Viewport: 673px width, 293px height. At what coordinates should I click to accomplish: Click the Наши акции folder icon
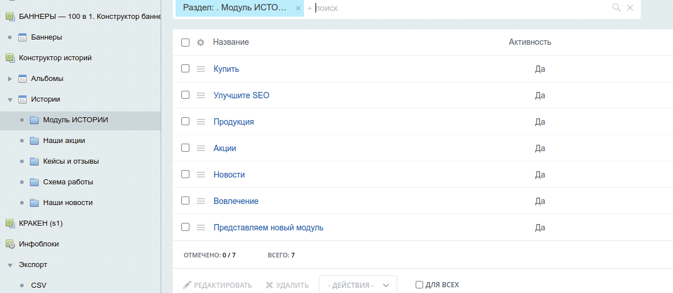click(35, 141)
